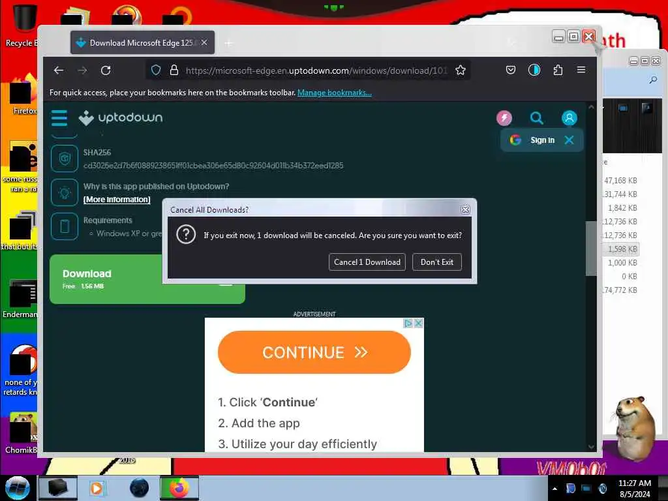Click the 1,598 KB file size row
The height and width of the screenshot is (501, 668).
point(621,249)
